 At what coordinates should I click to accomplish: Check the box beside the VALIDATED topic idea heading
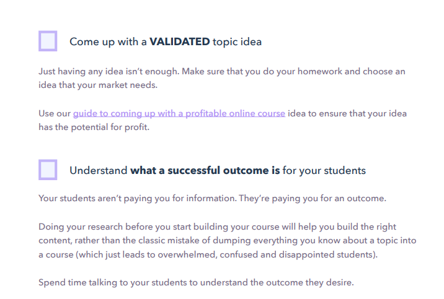pos(48,41)
